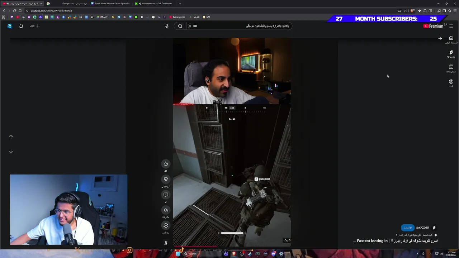Clear the YouTube search query

[190, 26]
